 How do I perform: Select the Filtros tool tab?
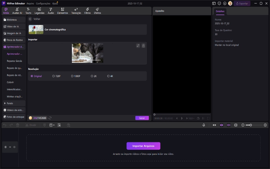pos(87,11)
